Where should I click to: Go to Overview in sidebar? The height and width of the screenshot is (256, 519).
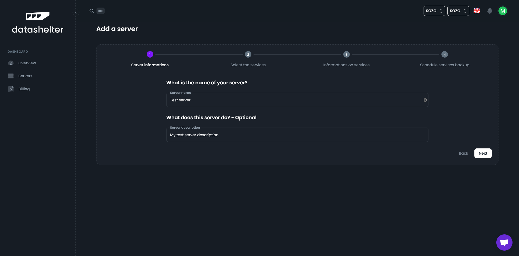coord(27,63)
